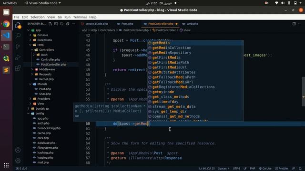Open Sublime Text from the dock
Image resolution: width=305 pixels, height=171 pixels.
pos(6,70)
